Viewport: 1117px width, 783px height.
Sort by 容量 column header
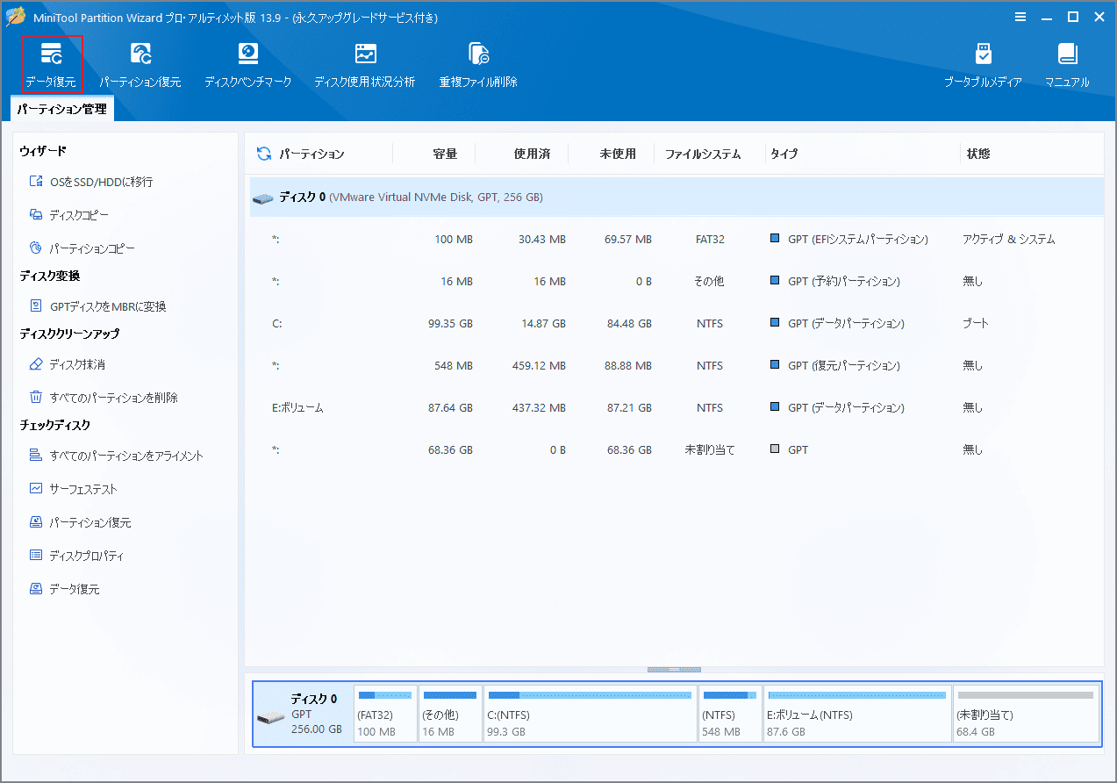pos(445,154)
